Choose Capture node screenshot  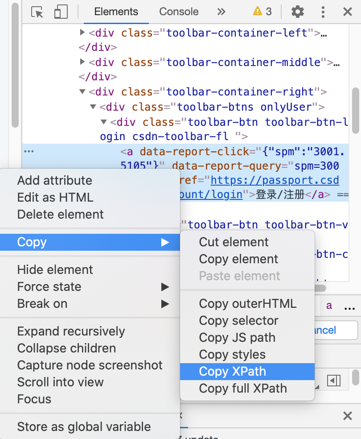pos(89,365)
